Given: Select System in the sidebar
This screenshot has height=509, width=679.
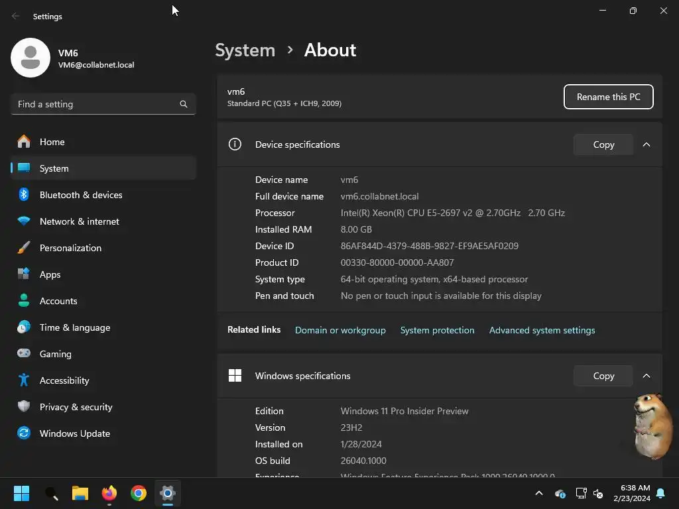Looking at the screenshot, I should tap(103, 168).
